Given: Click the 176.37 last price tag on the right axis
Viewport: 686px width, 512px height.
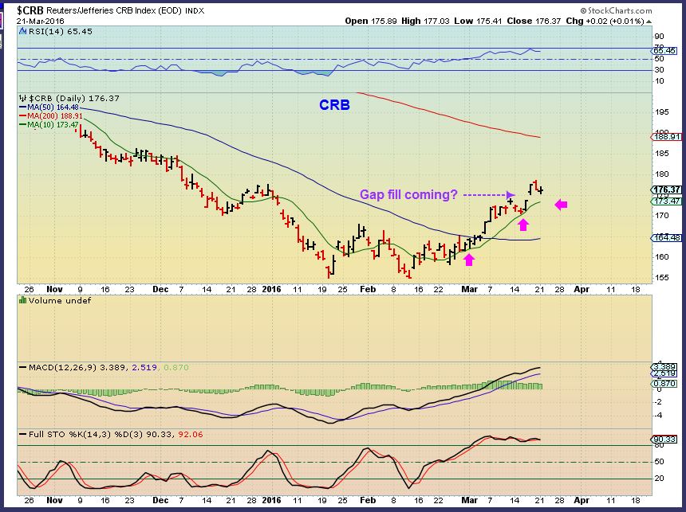Looking at the screenshot, I should [666, 190].
